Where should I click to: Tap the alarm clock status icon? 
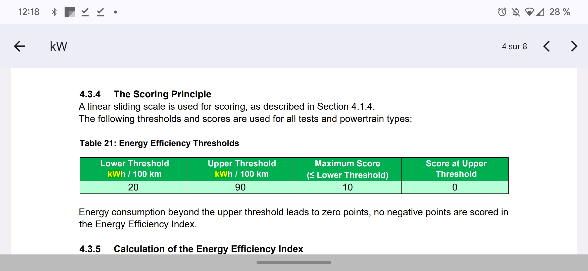coord(502,12)
